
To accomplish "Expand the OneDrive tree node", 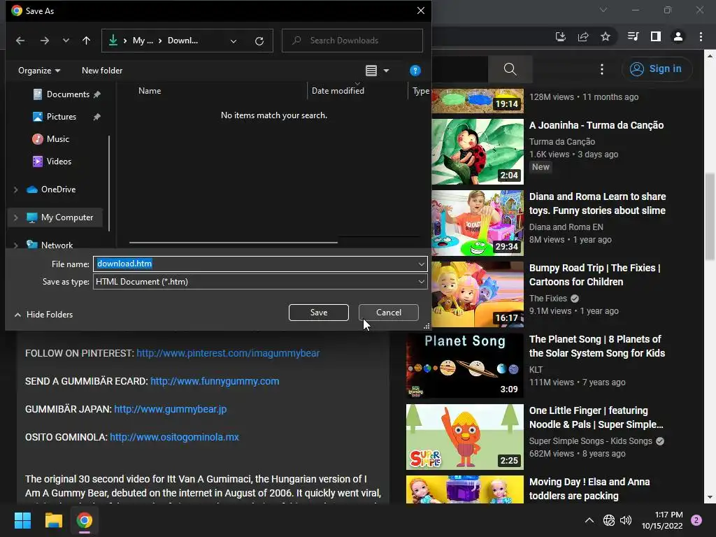I will pos(16,189).
